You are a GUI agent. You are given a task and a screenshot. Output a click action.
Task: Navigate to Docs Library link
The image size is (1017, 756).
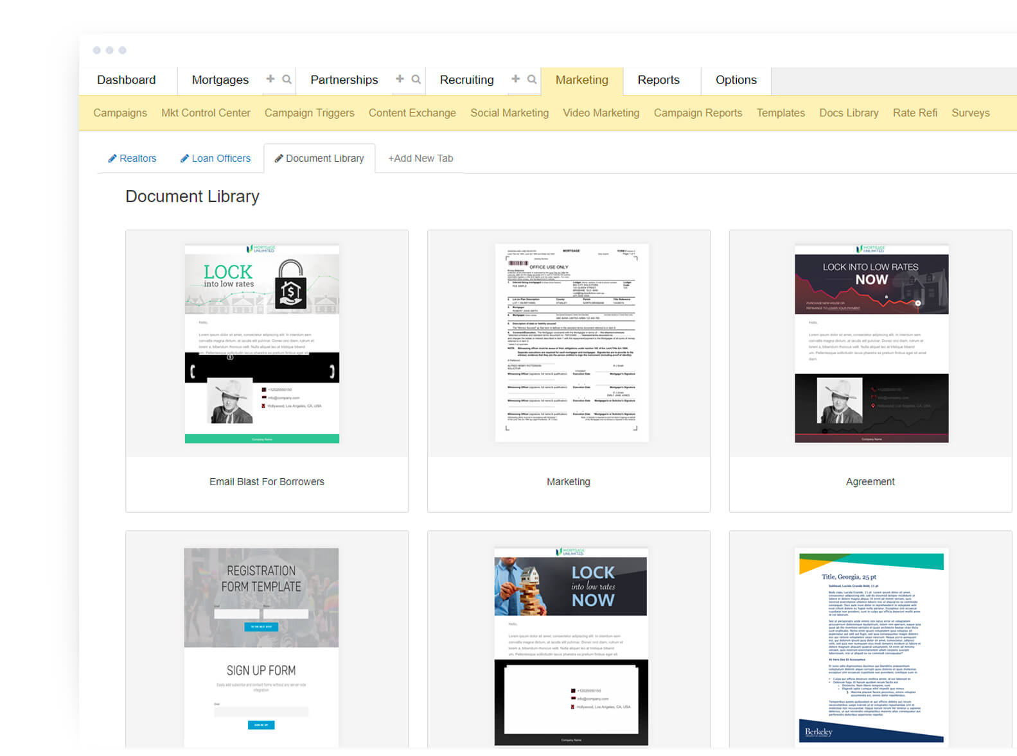point(848,113)
